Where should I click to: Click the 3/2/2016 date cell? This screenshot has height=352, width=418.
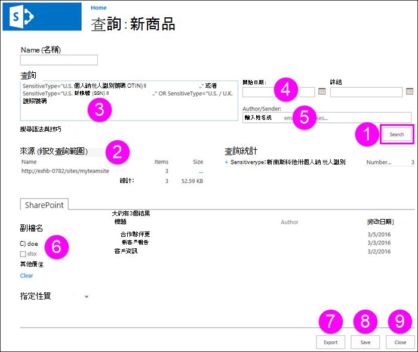pyautogui.click(x=379, y=251)
